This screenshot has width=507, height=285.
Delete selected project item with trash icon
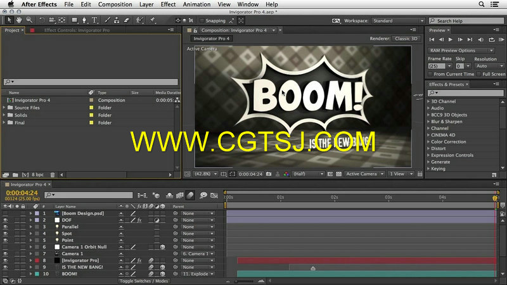[x=53, y=175]
